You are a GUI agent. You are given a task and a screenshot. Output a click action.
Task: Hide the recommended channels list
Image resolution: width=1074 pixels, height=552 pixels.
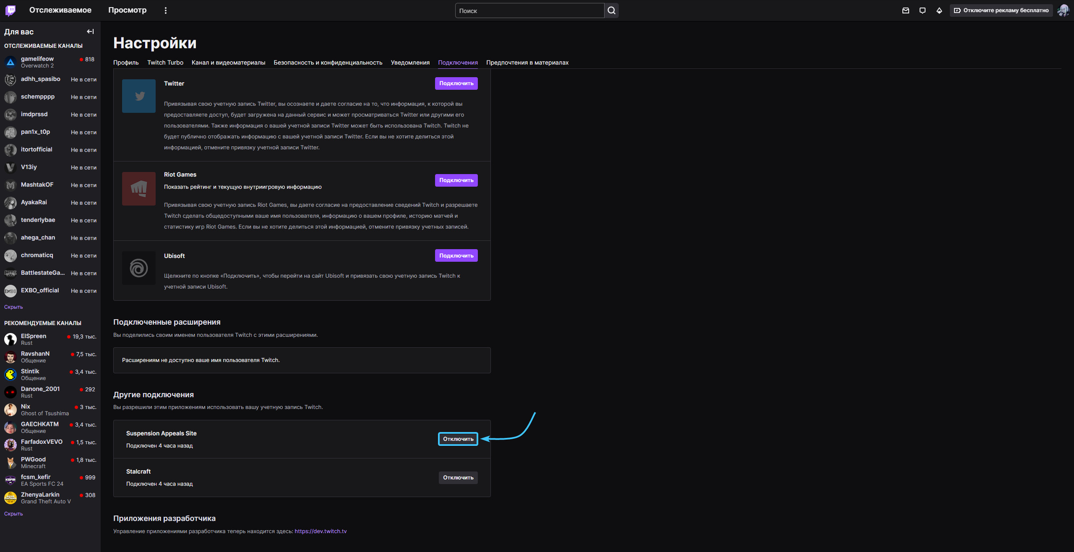13,514
